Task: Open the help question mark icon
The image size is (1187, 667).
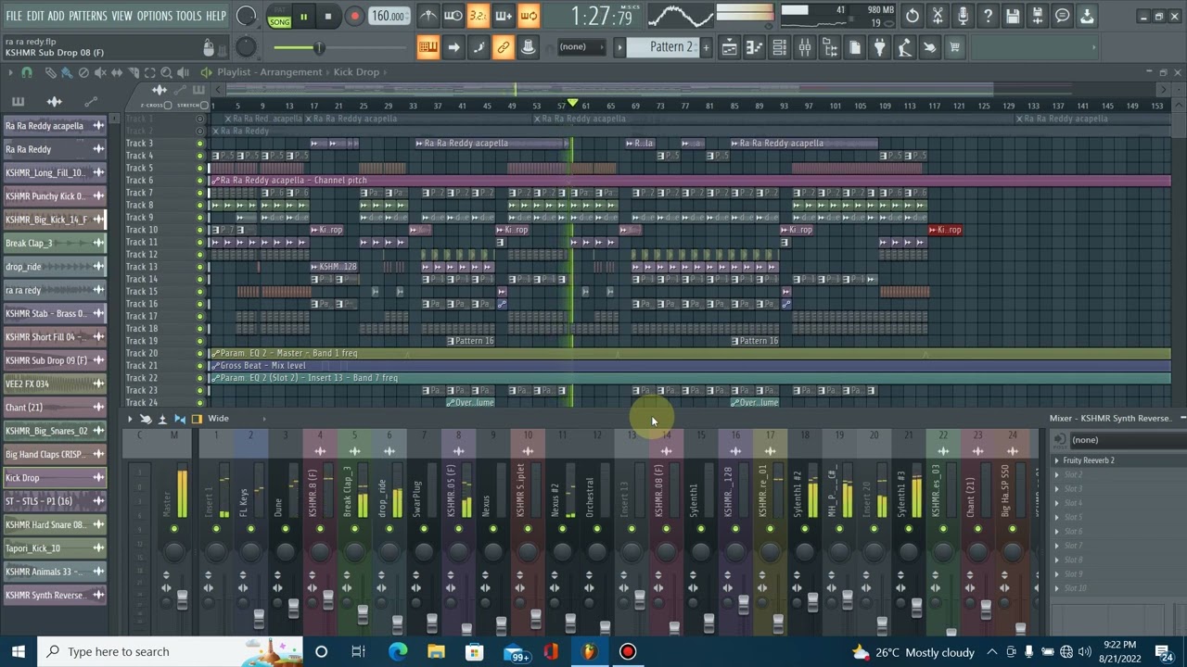Action: 988,16
